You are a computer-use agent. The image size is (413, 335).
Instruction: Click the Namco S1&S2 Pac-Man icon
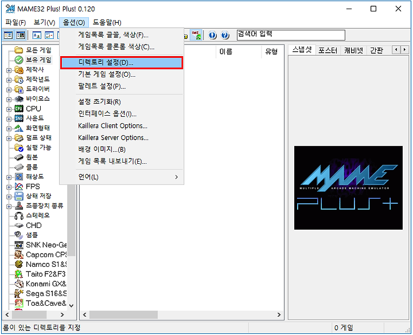click(x=19, y=264)
